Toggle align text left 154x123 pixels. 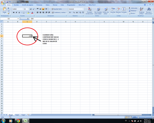[x=38, y=13]
